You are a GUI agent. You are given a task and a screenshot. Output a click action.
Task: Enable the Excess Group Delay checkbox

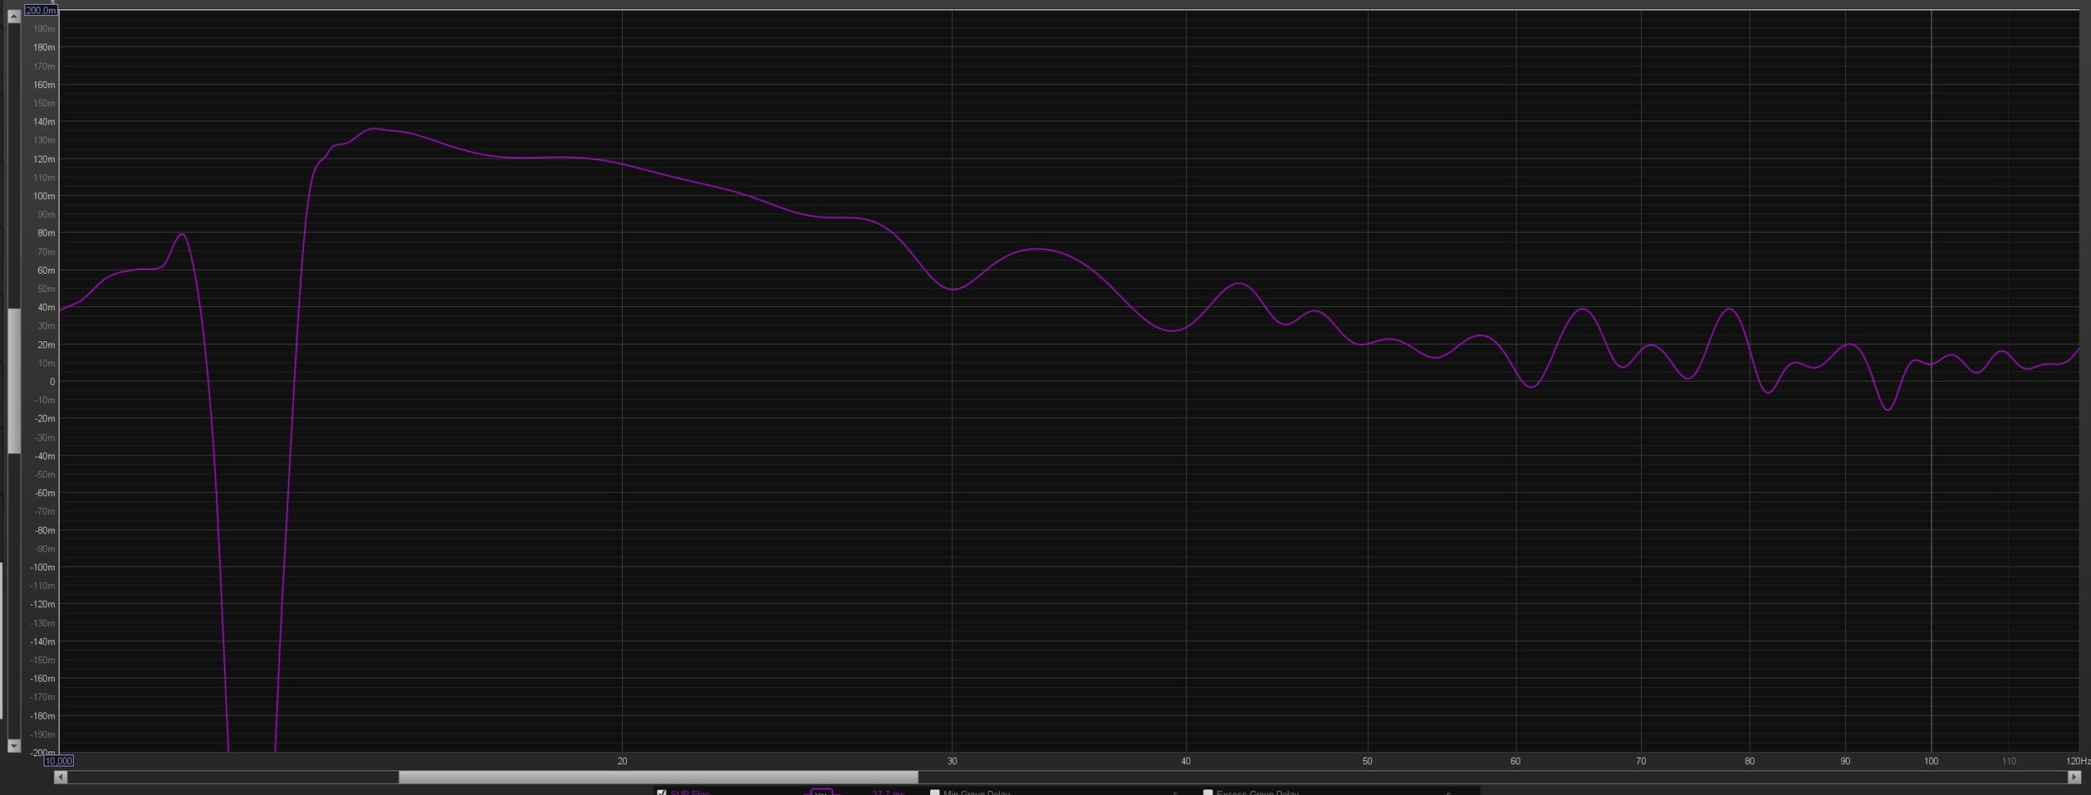(1207, 793)
